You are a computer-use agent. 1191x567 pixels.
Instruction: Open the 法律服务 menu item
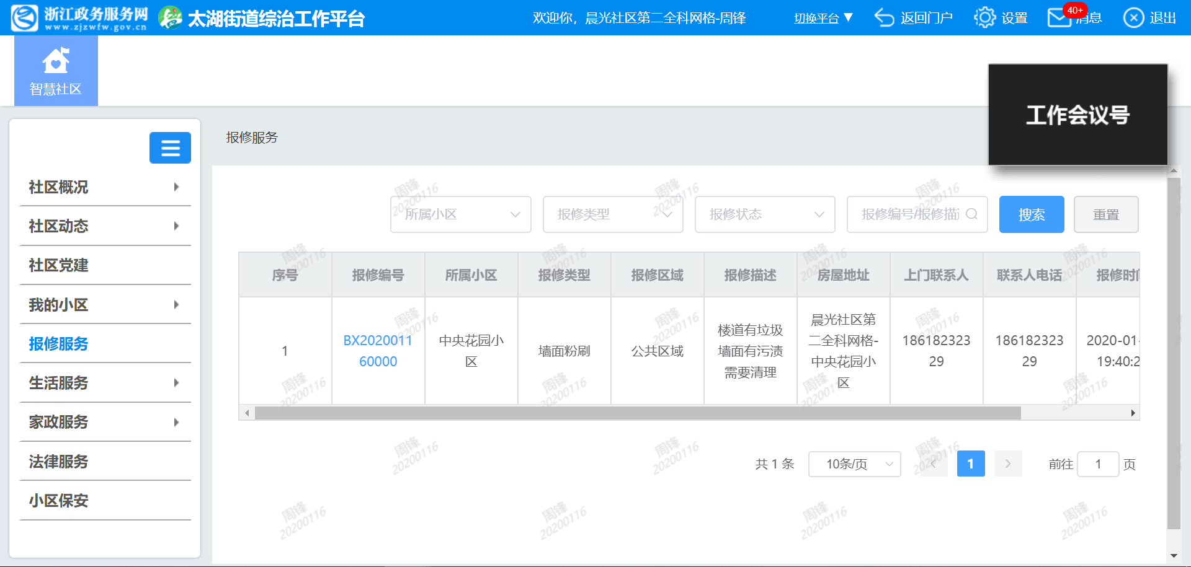[x=105, y=461]
